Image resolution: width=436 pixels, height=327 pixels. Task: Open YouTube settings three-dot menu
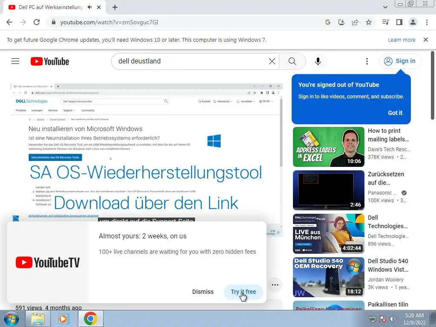click(367, 61)
